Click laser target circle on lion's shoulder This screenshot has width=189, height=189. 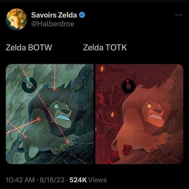(x=39, y=119)
